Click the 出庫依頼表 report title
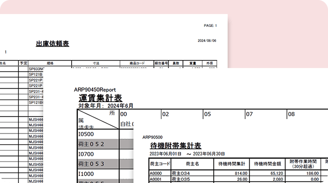 click(x=53, y=43)
